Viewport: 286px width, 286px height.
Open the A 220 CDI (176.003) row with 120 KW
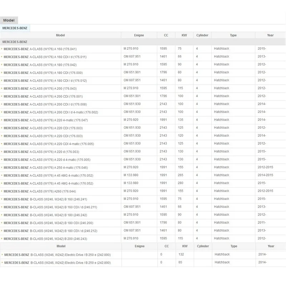tap(43, 136)
